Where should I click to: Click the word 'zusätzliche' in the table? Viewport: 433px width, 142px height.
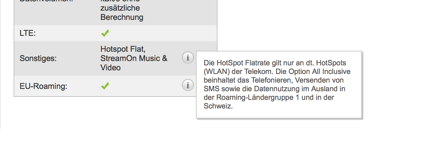(120, 8)
